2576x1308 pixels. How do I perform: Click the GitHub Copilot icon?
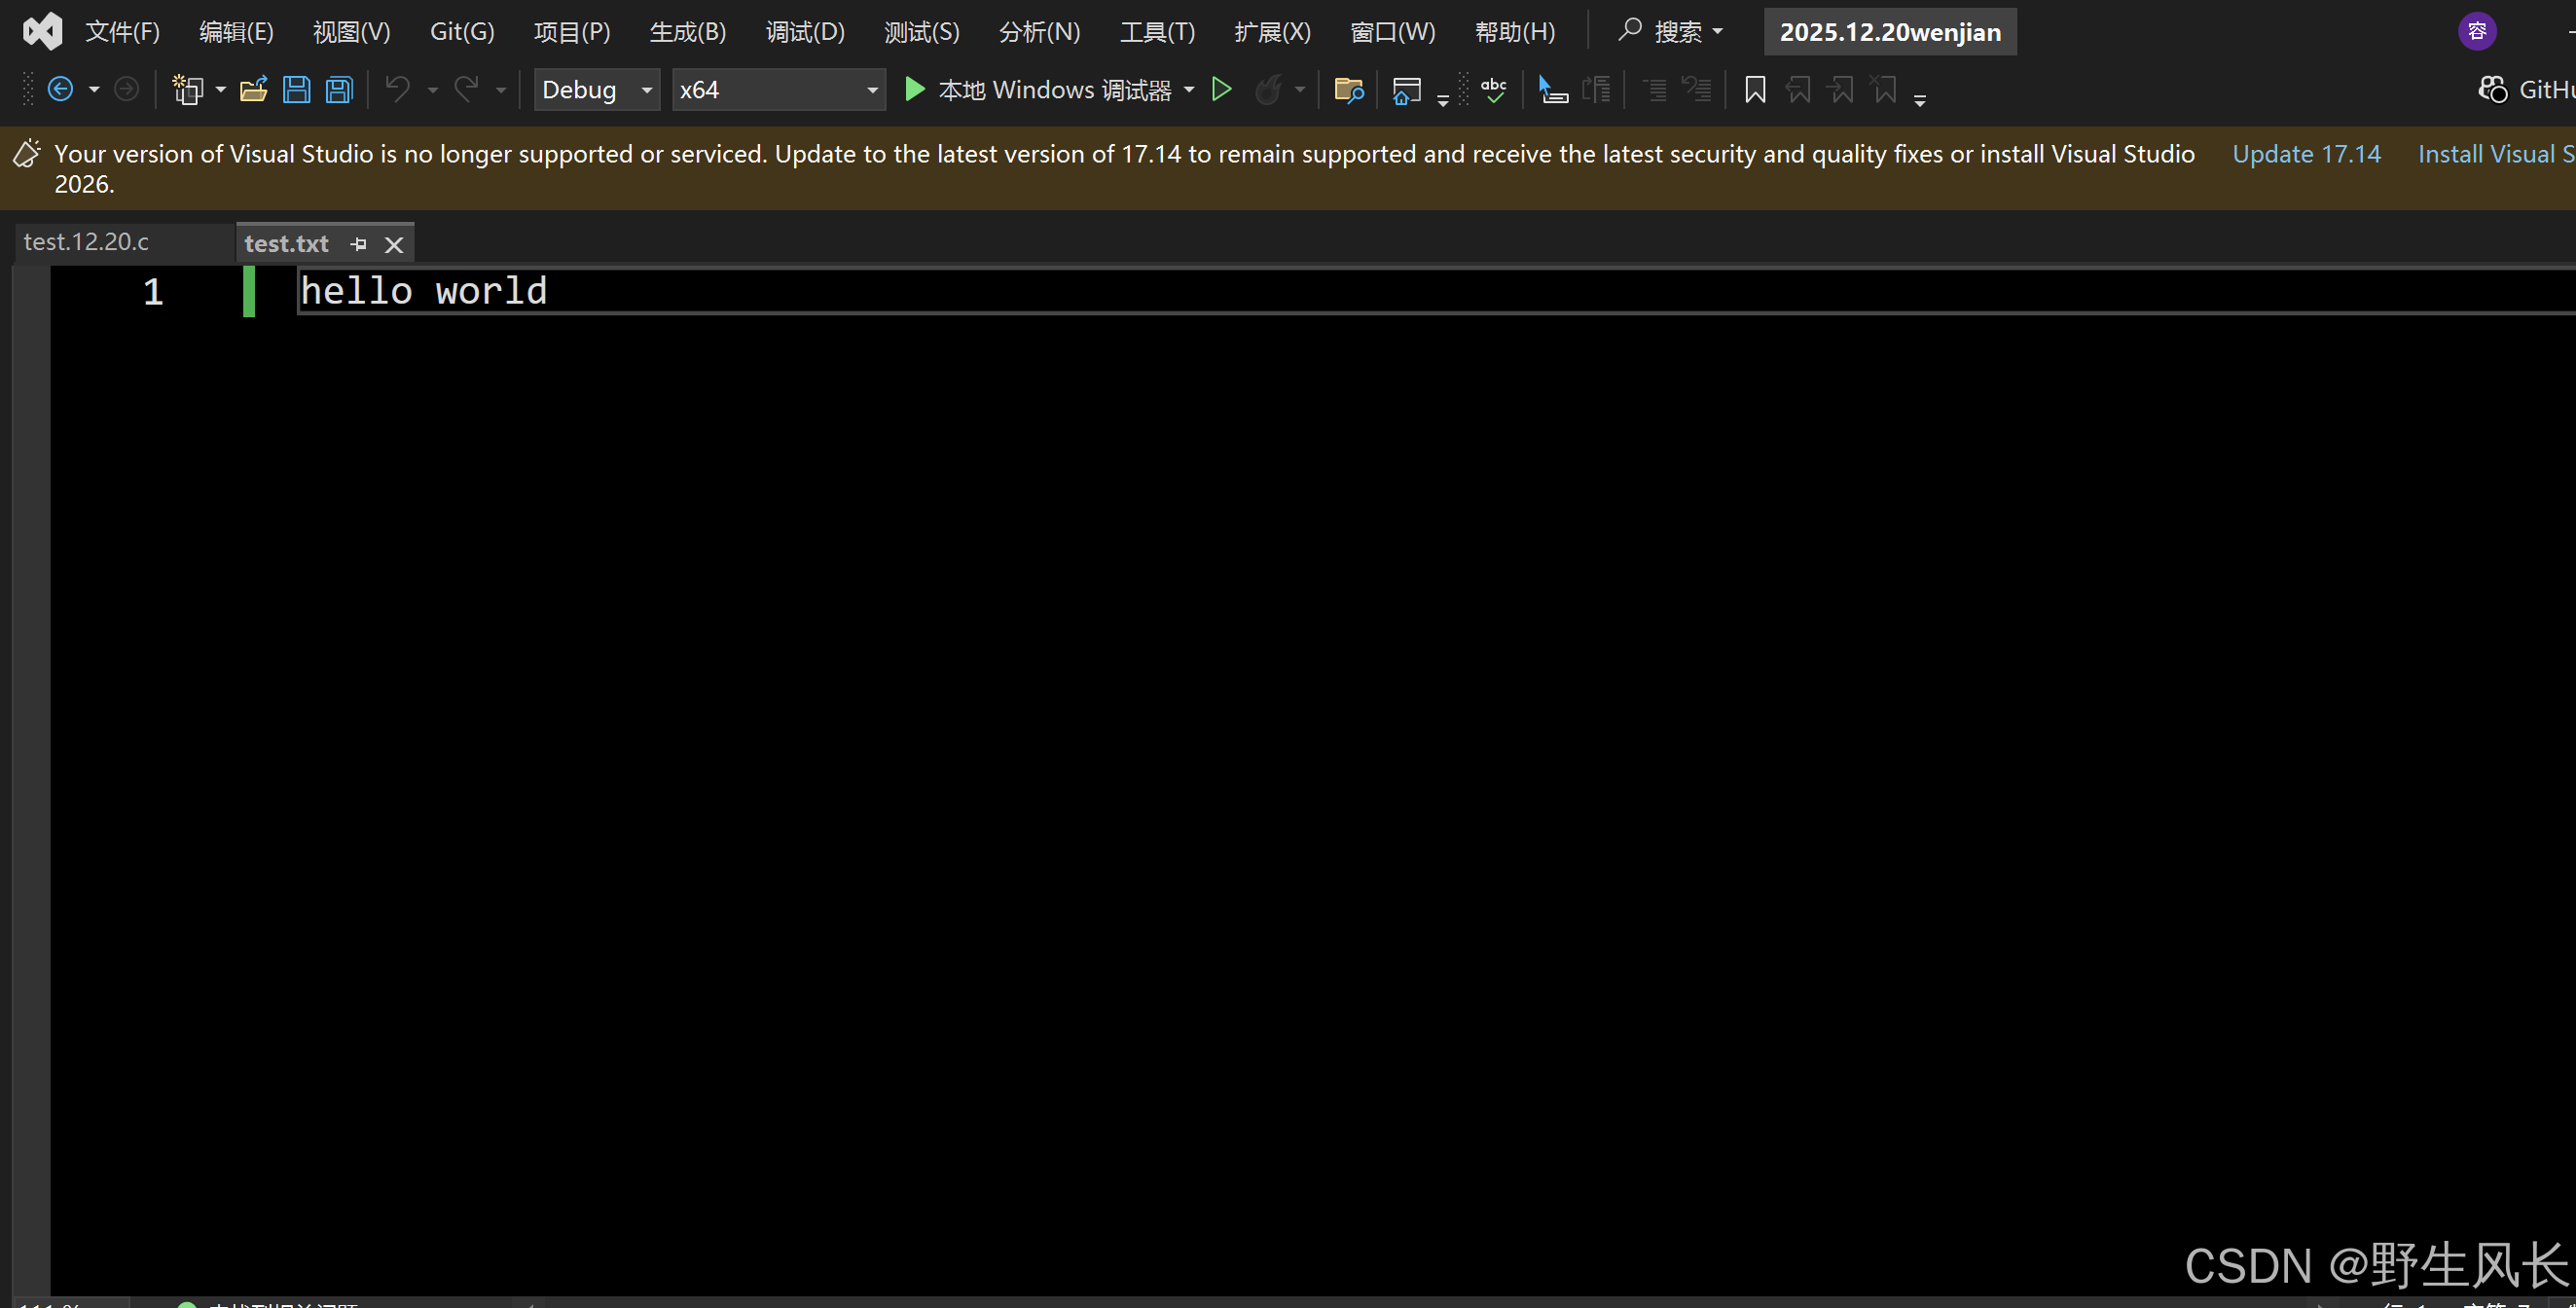click(2492, 90)
